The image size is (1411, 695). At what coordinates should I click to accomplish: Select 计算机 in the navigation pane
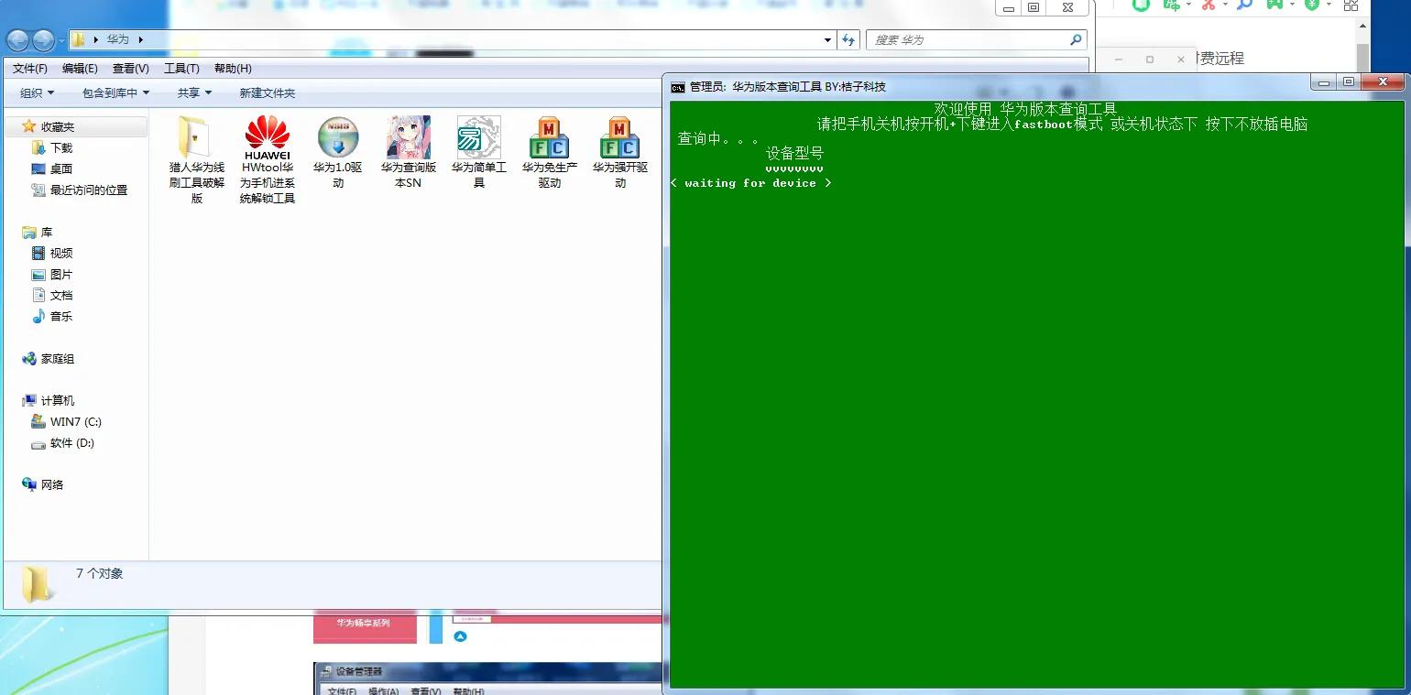[58, 400]
